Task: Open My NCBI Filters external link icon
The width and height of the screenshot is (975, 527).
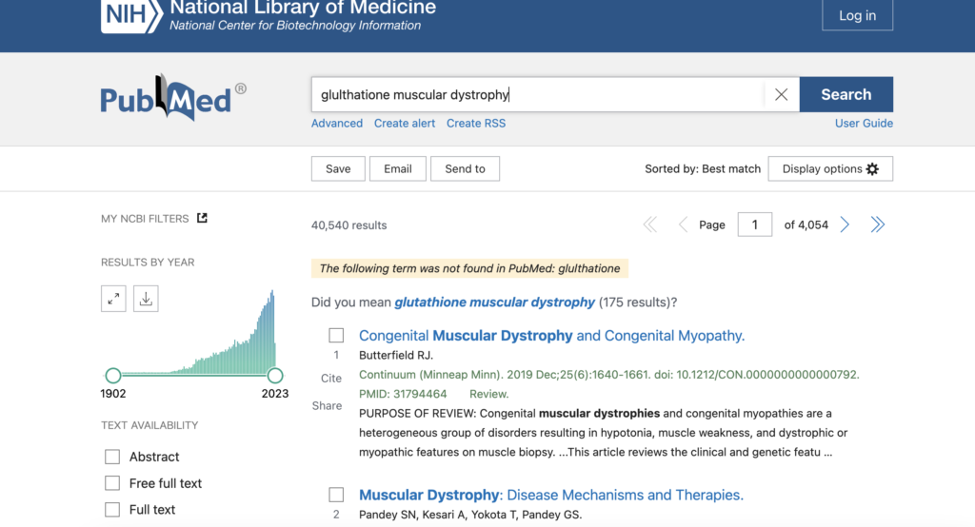Action: [202, 218]
